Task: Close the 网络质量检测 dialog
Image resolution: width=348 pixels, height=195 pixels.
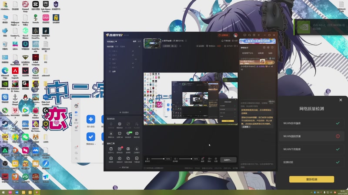Action: (341, 100)
